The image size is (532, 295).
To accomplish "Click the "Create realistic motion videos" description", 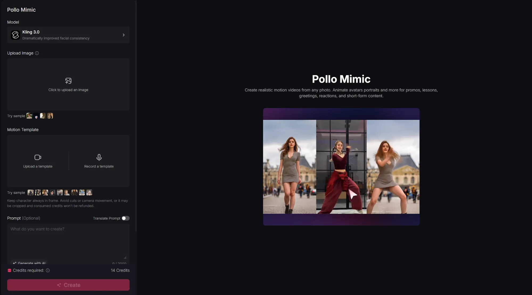I will pos(341,93).
